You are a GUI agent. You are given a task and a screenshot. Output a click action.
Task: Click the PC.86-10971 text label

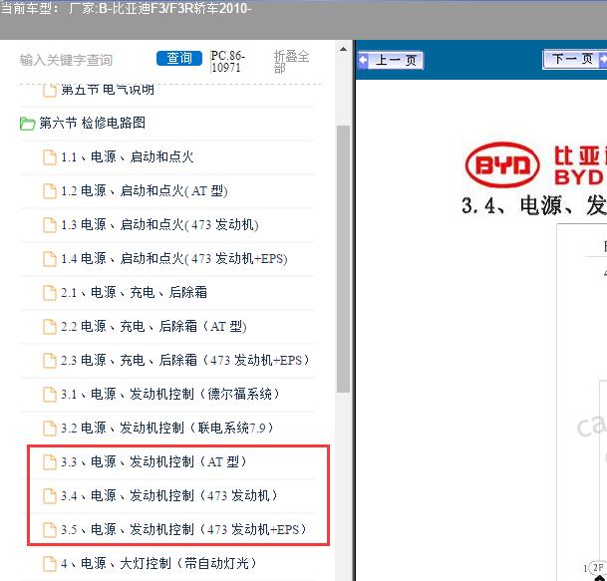tap(228, 61)
